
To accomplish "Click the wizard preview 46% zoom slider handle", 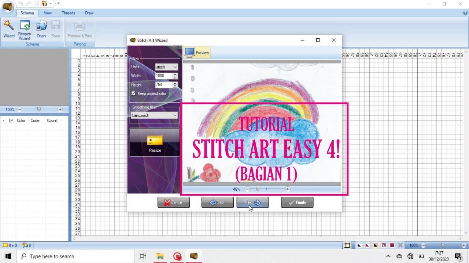I will click(258, 189).
